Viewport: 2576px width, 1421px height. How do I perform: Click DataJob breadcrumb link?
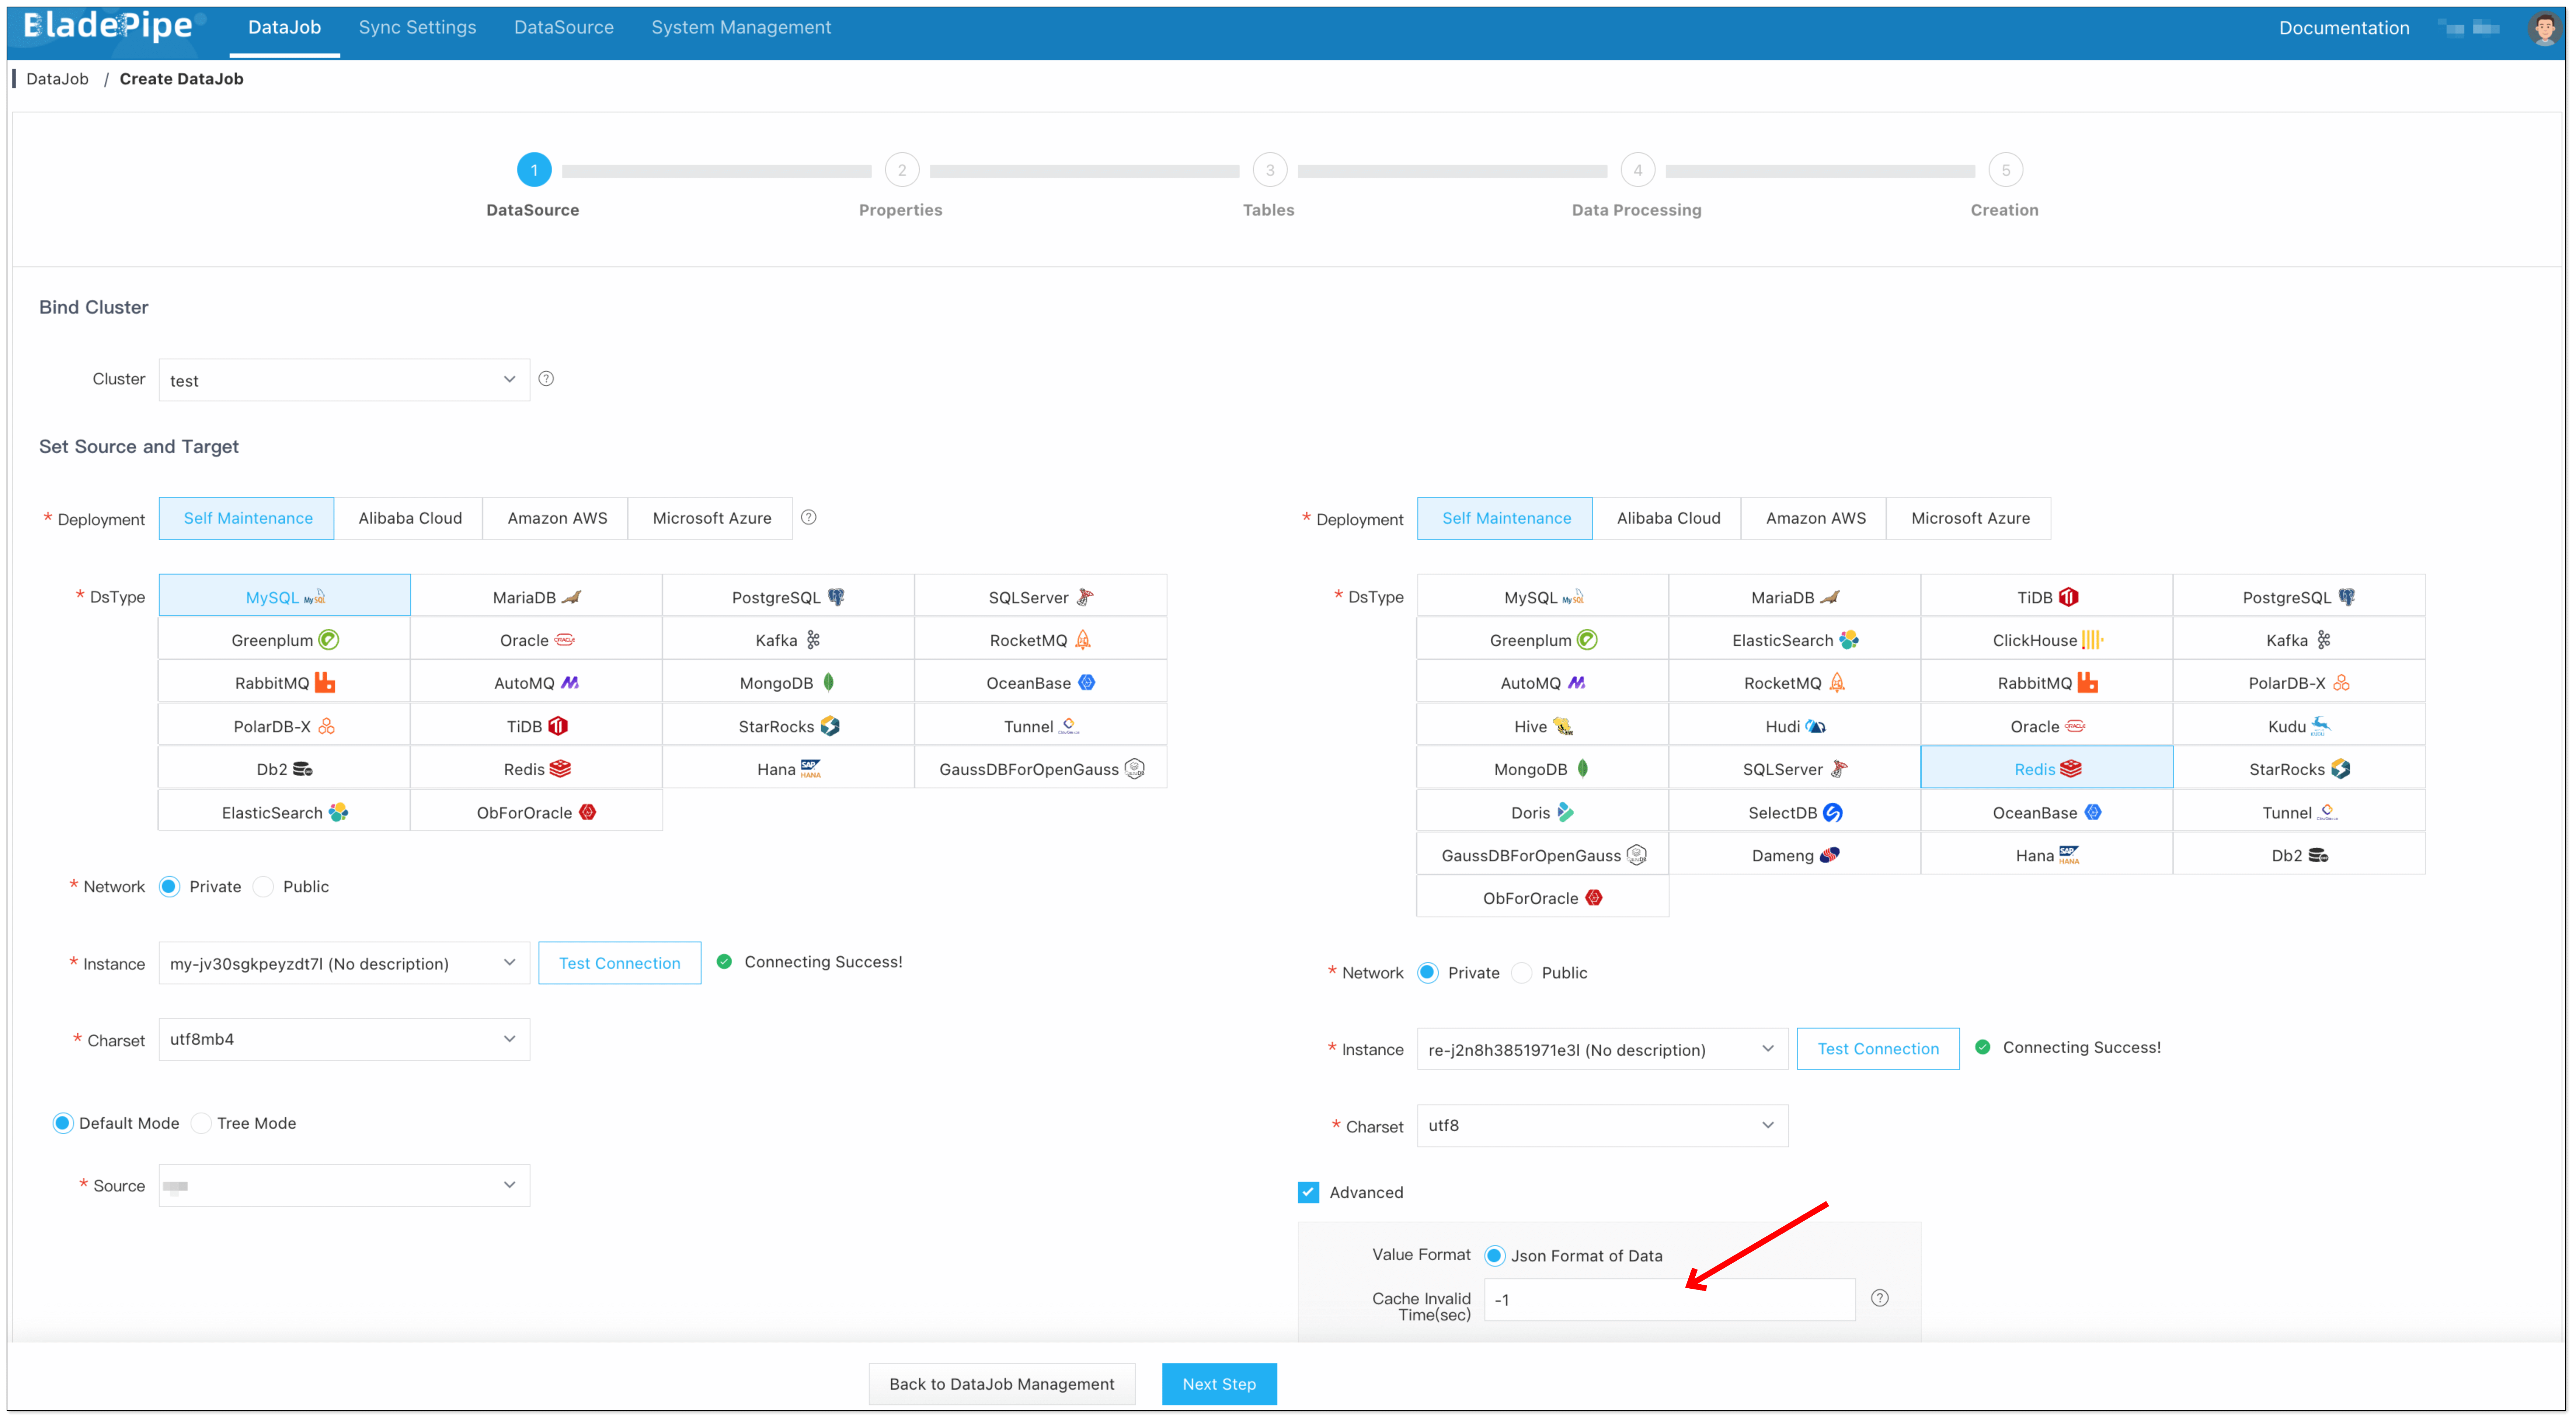click(57, 79)
